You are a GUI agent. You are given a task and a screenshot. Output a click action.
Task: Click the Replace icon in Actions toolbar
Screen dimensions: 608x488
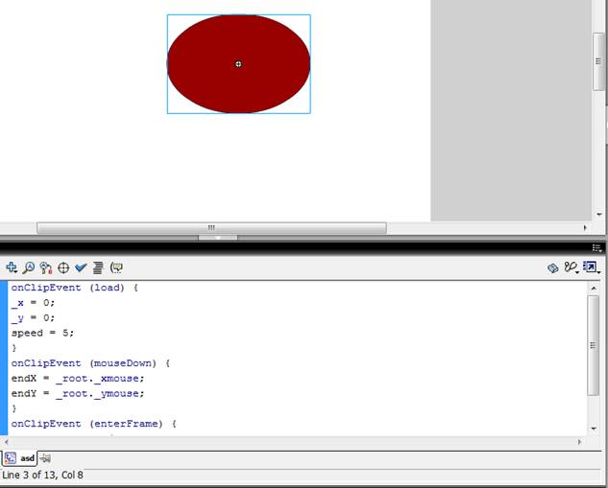[46, 267]
